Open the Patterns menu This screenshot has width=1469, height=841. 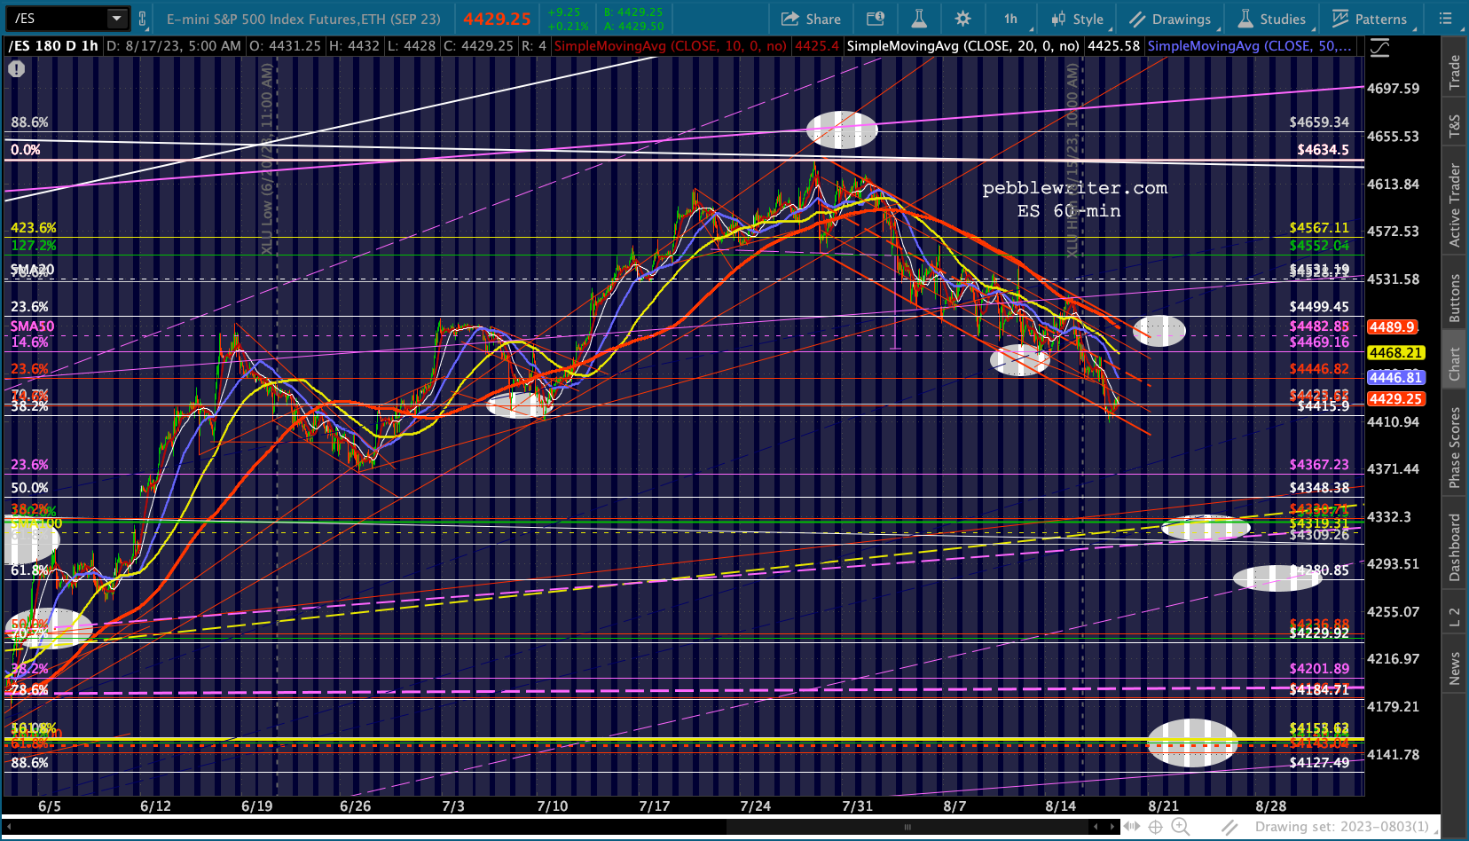[x=1370, y=19]
